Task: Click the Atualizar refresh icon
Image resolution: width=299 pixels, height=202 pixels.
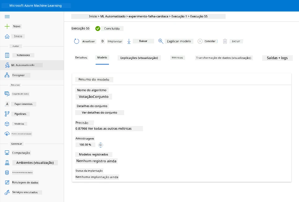Action: tap(76, 41)
